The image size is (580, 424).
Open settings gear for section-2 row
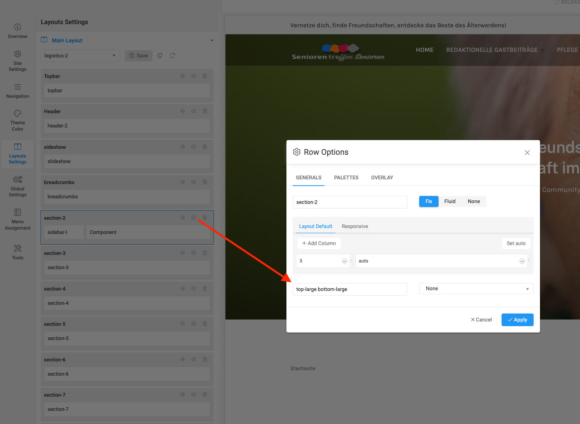click(194, 218)
